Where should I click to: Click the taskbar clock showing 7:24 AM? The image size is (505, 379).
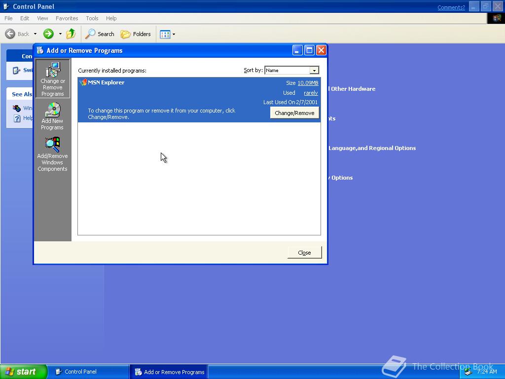[x=487, y=372]
